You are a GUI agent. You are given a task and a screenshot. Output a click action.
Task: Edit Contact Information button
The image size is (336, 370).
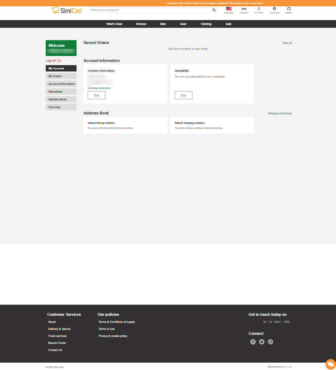coord(96,95)
